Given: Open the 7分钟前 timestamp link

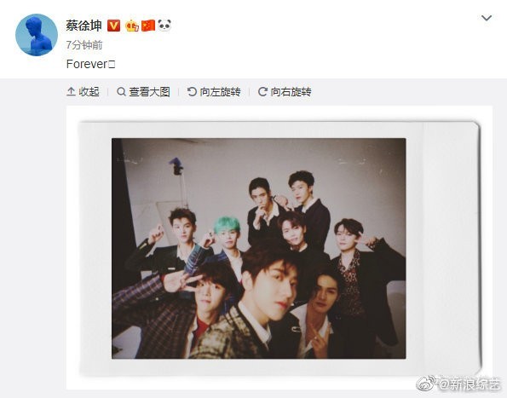Looking at the screenshot, I should [x=84, y=45].
